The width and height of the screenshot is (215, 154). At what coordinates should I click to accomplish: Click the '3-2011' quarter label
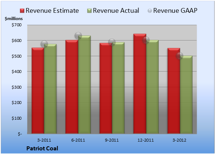click(x=44, y=140)
